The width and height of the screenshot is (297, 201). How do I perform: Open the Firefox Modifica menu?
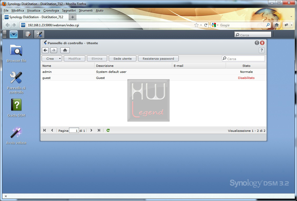18,11
